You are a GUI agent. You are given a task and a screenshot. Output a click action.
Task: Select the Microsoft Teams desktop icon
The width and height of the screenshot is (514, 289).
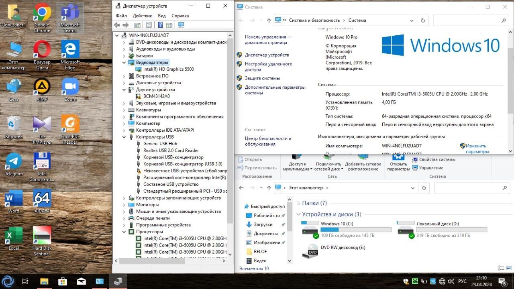pyautogui.click(x=70, y=18)
